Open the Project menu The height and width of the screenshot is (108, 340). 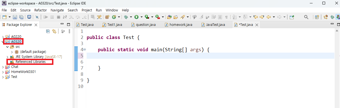click(87, 10)
